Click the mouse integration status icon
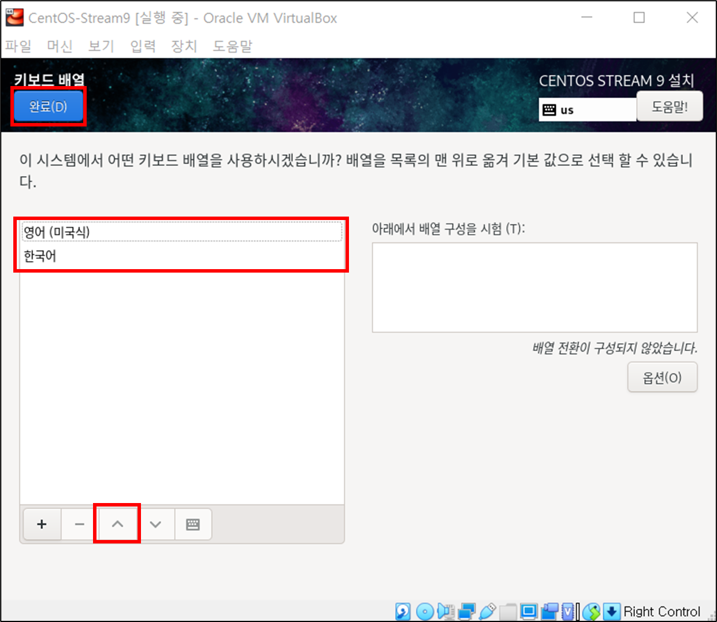The height and width of the screenshot is (622, 717). coord(591,611)
